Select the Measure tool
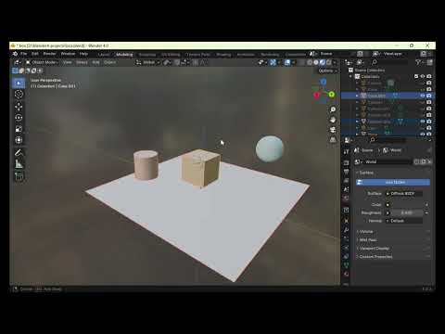 (19, 164)
